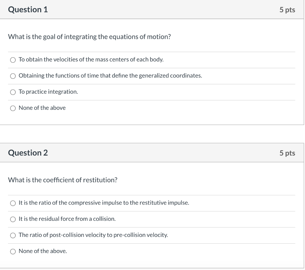Click the Question 1 header
Viewport: 305px width, 270px height.
click(x=28, y=9)
